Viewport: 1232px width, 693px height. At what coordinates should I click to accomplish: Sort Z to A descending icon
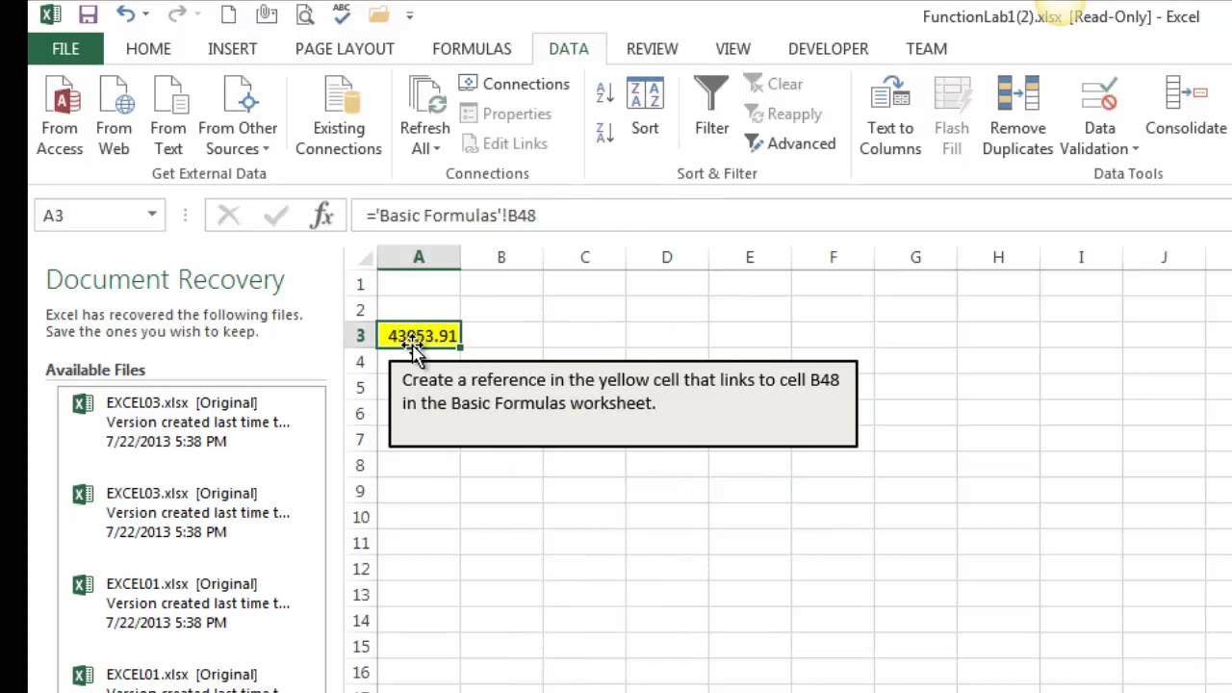tap(604, 132)
